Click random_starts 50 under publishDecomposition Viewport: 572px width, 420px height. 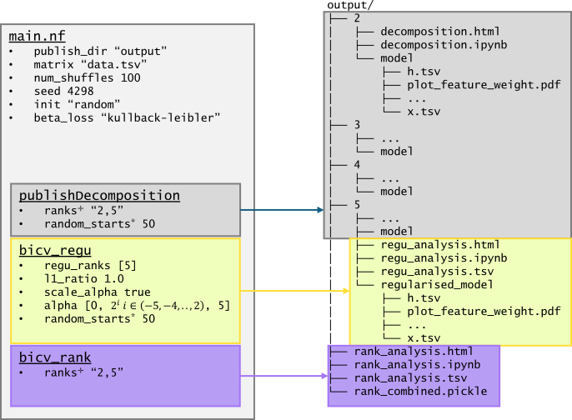(x=99, y=224)
